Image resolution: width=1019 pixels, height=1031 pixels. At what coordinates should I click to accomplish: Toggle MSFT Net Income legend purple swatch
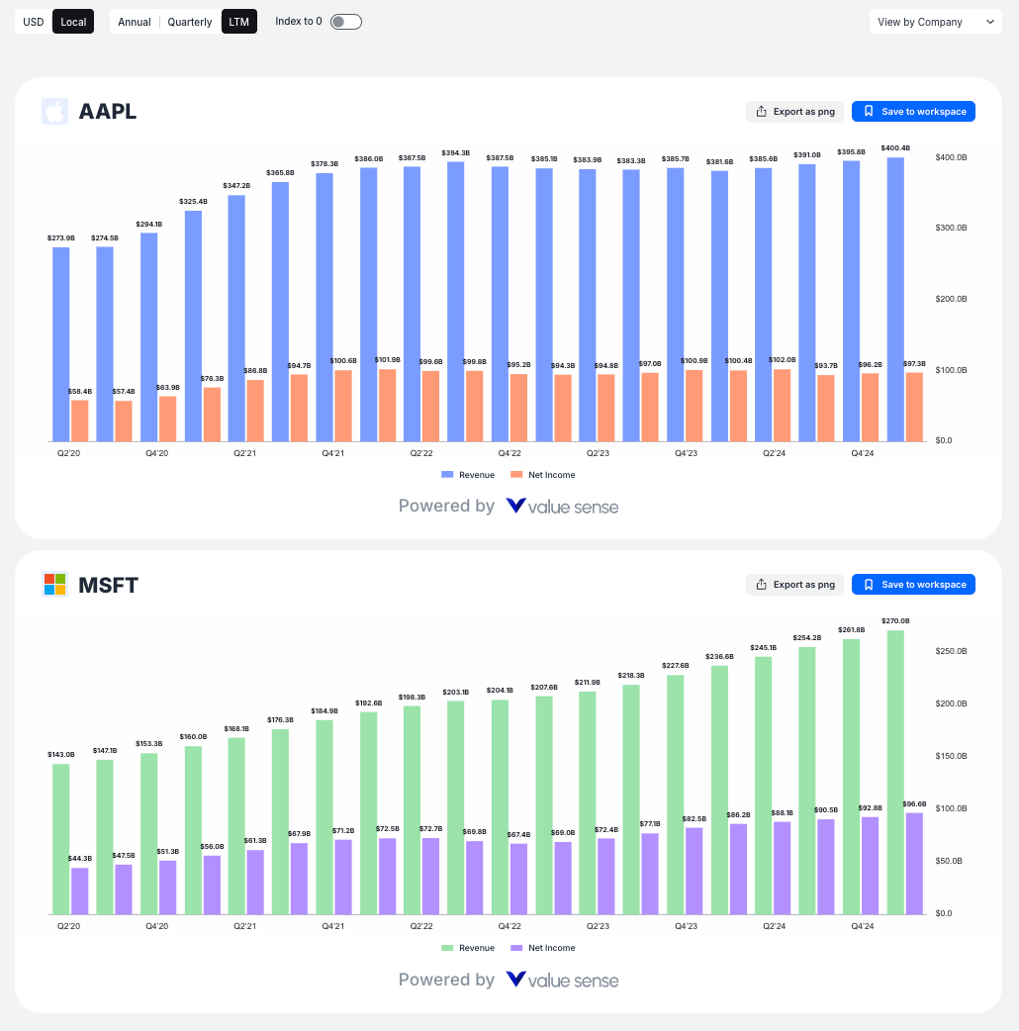tap(516, 948)
